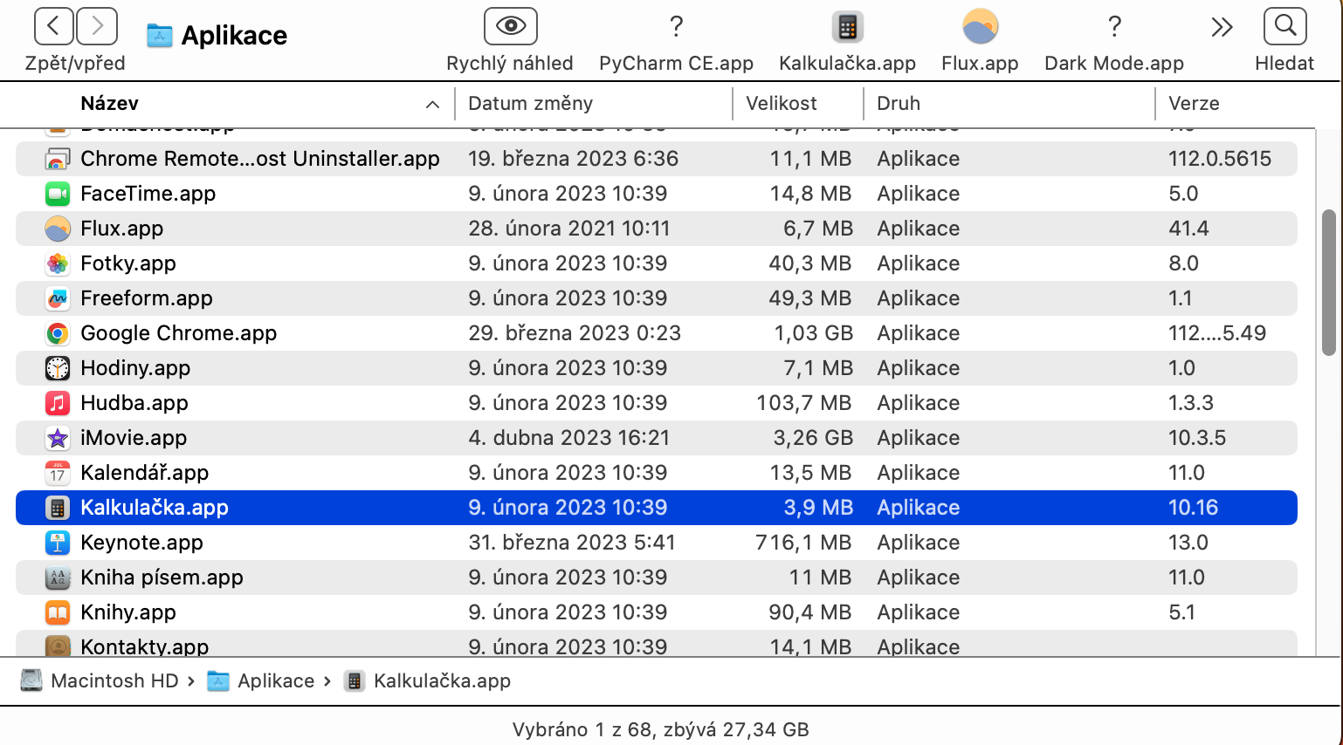This screenshot has height=745, width=1343.
Task: Sort the list by the Název column
Action: click(110, 103)
